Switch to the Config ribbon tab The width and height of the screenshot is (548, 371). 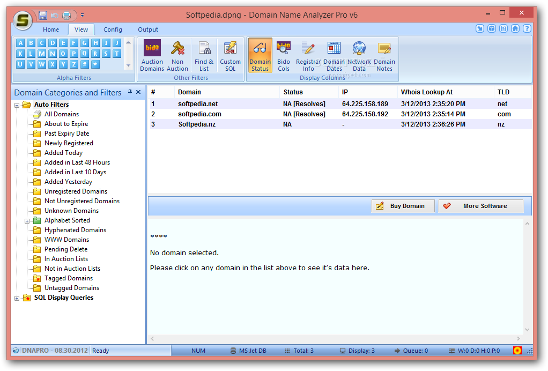click(x=113, y=29)
